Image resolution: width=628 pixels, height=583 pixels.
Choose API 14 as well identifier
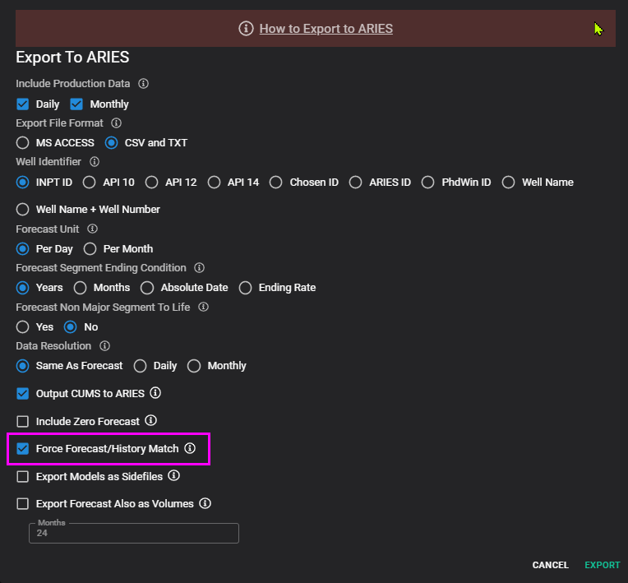[214, 183]
